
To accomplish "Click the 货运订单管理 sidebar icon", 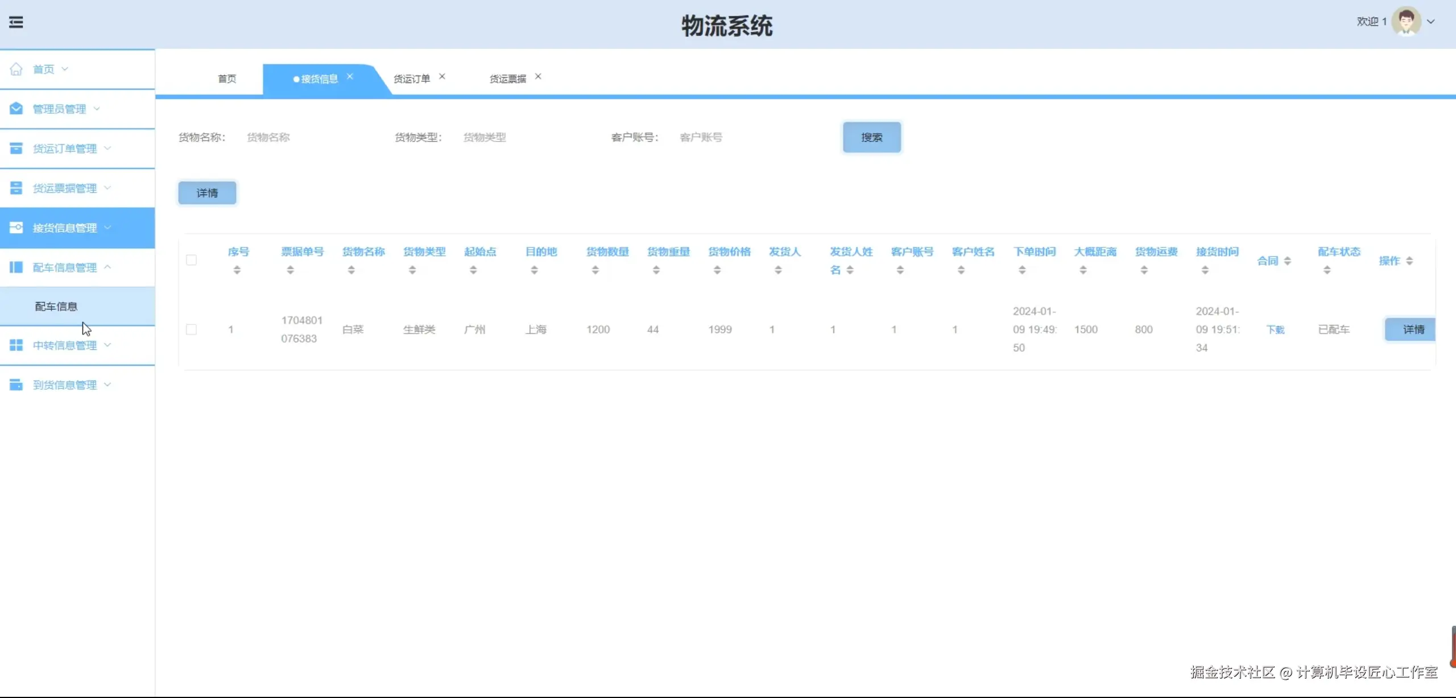I will tap(16, 148).
